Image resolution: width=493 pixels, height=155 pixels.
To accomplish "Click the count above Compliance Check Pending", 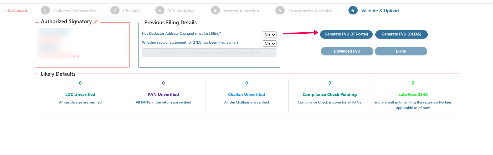I will tap(330, 83).
